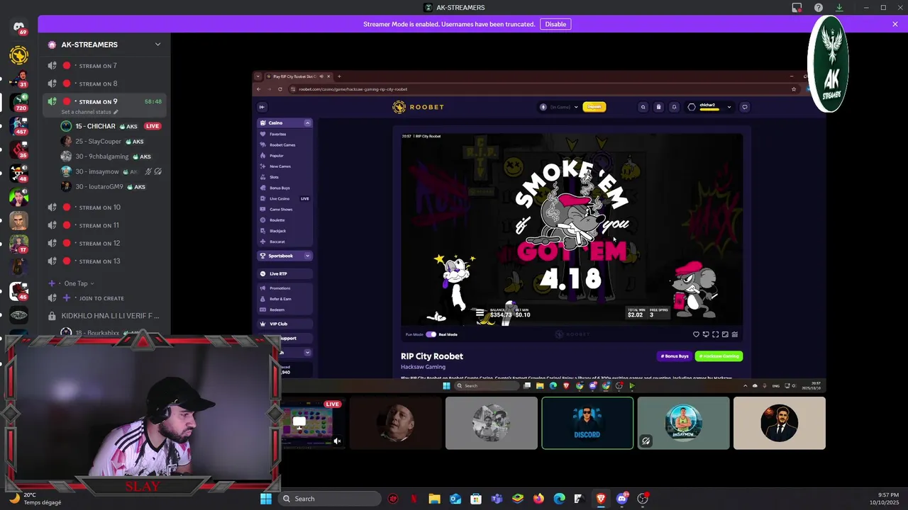Open Discord inbox icon in title bar
This screenshot has height=510, width=908.
[797, 8]
